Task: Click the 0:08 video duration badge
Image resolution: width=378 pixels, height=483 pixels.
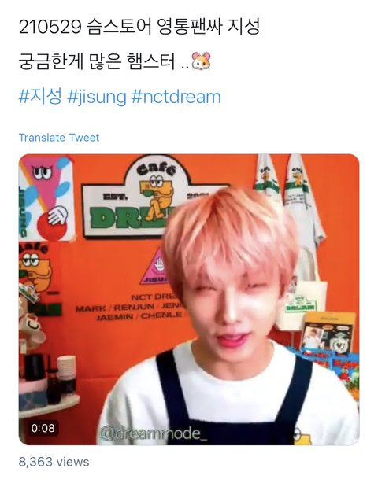Action: tap(43, 428)
